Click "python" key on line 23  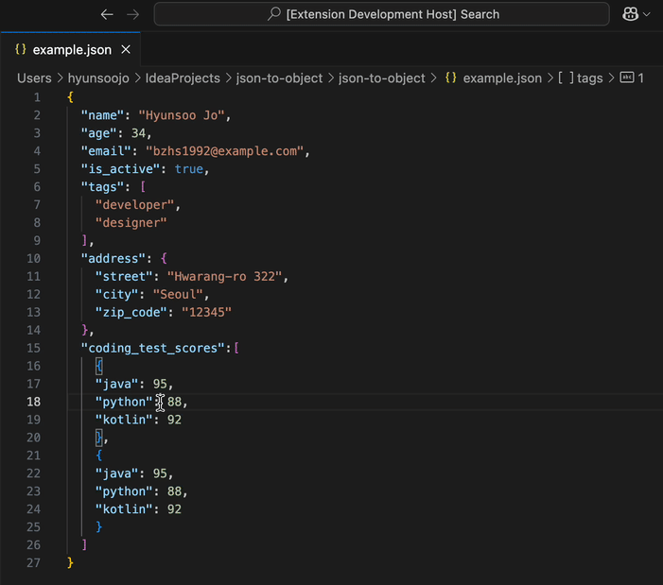(x=124, y=491)
